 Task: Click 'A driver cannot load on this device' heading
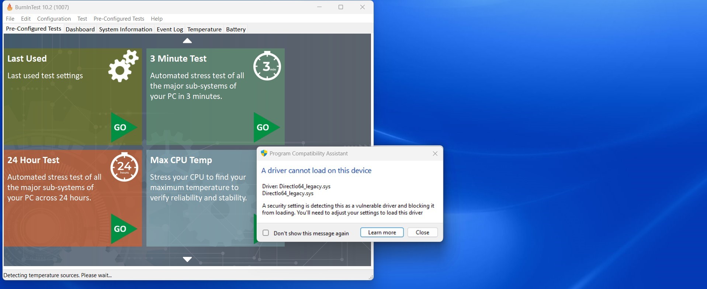pyautogui.click(x=316, y=171)
